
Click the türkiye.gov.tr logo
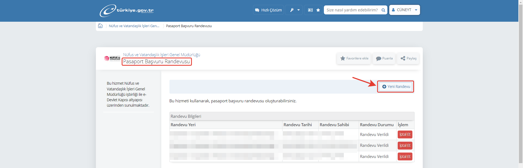point(127,11)
